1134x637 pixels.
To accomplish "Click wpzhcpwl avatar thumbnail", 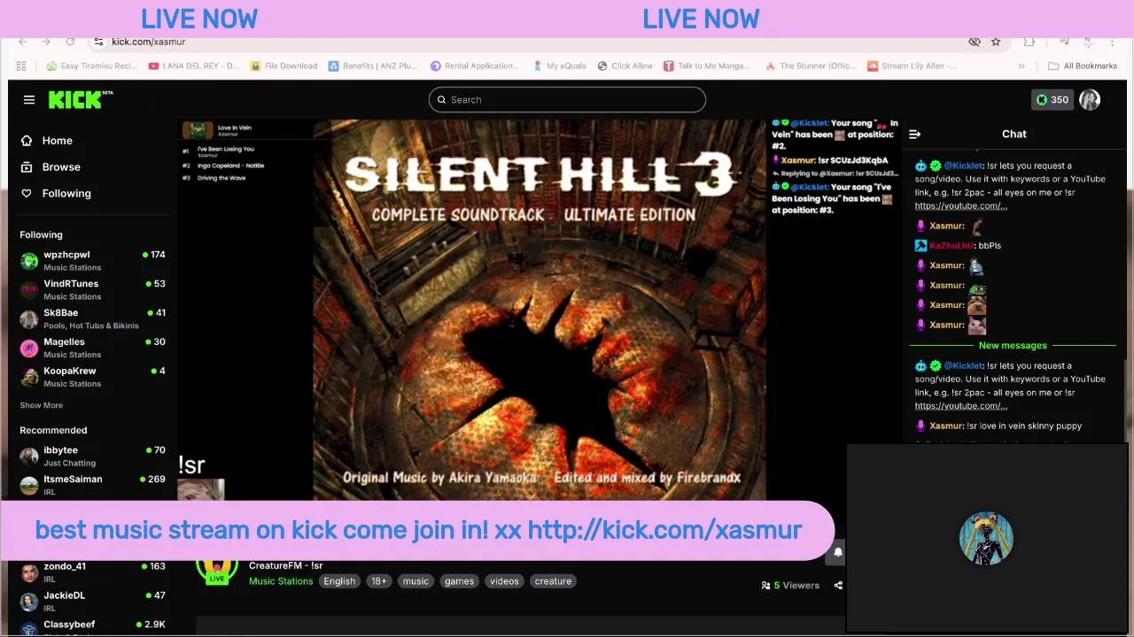I will 29,261.
